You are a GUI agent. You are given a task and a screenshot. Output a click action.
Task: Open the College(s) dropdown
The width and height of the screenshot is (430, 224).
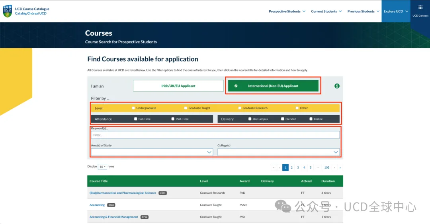[x=278, y=152]
